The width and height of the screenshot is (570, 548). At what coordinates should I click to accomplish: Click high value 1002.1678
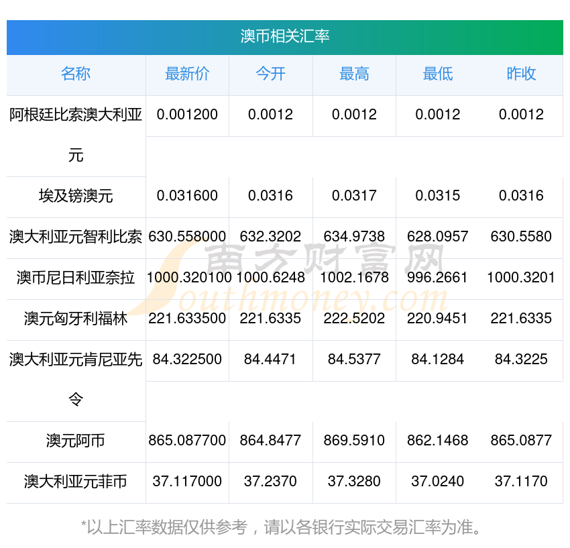point(354,278)
